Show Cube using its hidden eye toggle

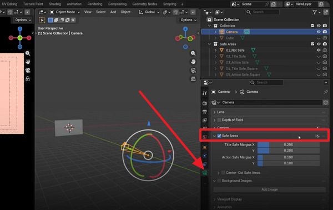(319, 38)
